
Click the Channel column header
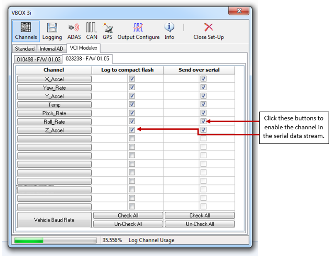tap(54, 70)
